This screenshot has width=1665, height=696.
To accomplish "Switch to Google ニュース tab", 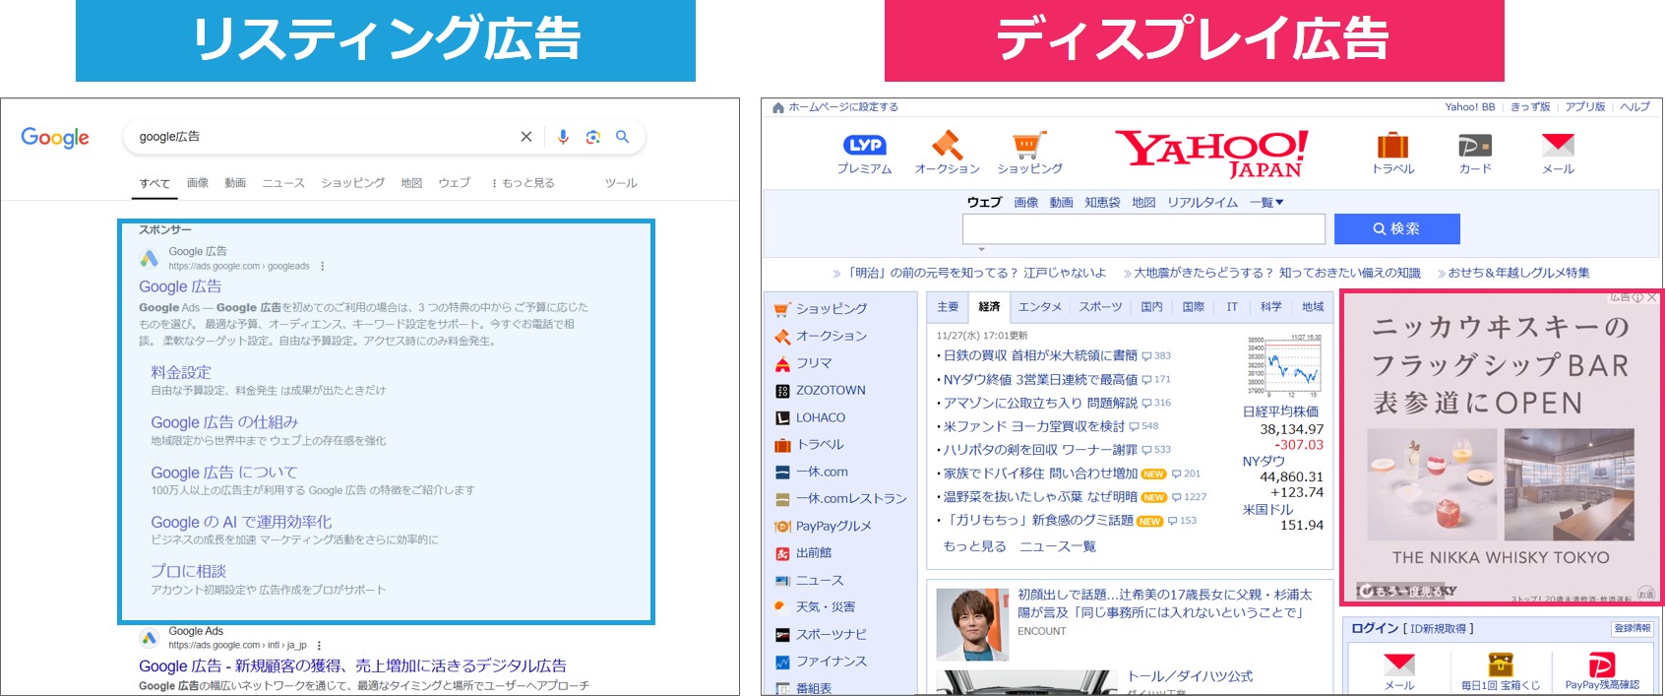I will pyautogui.click(x=283, y=183).
